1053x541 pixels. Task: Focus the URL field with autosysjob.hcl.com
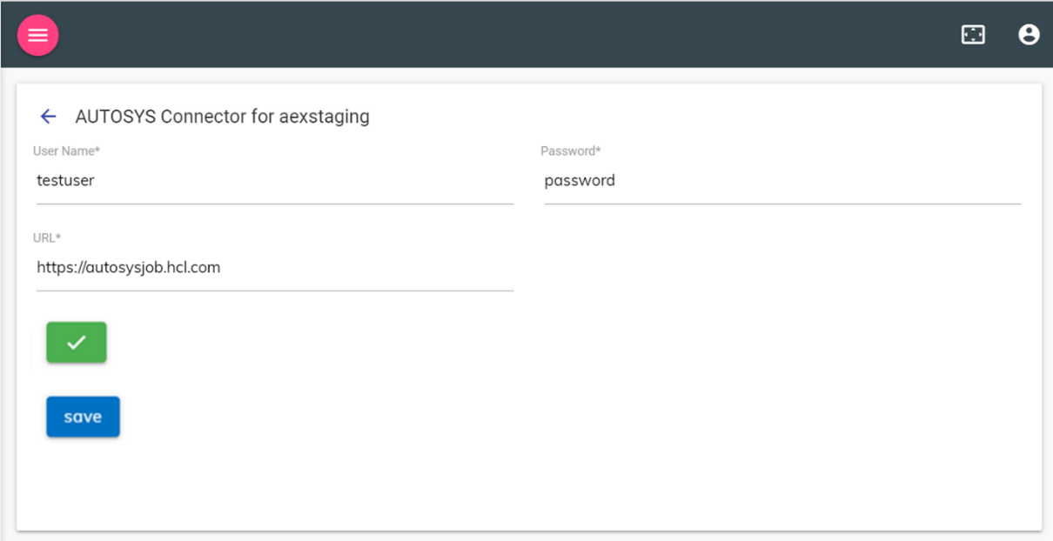pos(261,267)
